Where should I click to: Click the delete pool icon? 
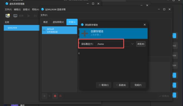(x=60, y=96)
